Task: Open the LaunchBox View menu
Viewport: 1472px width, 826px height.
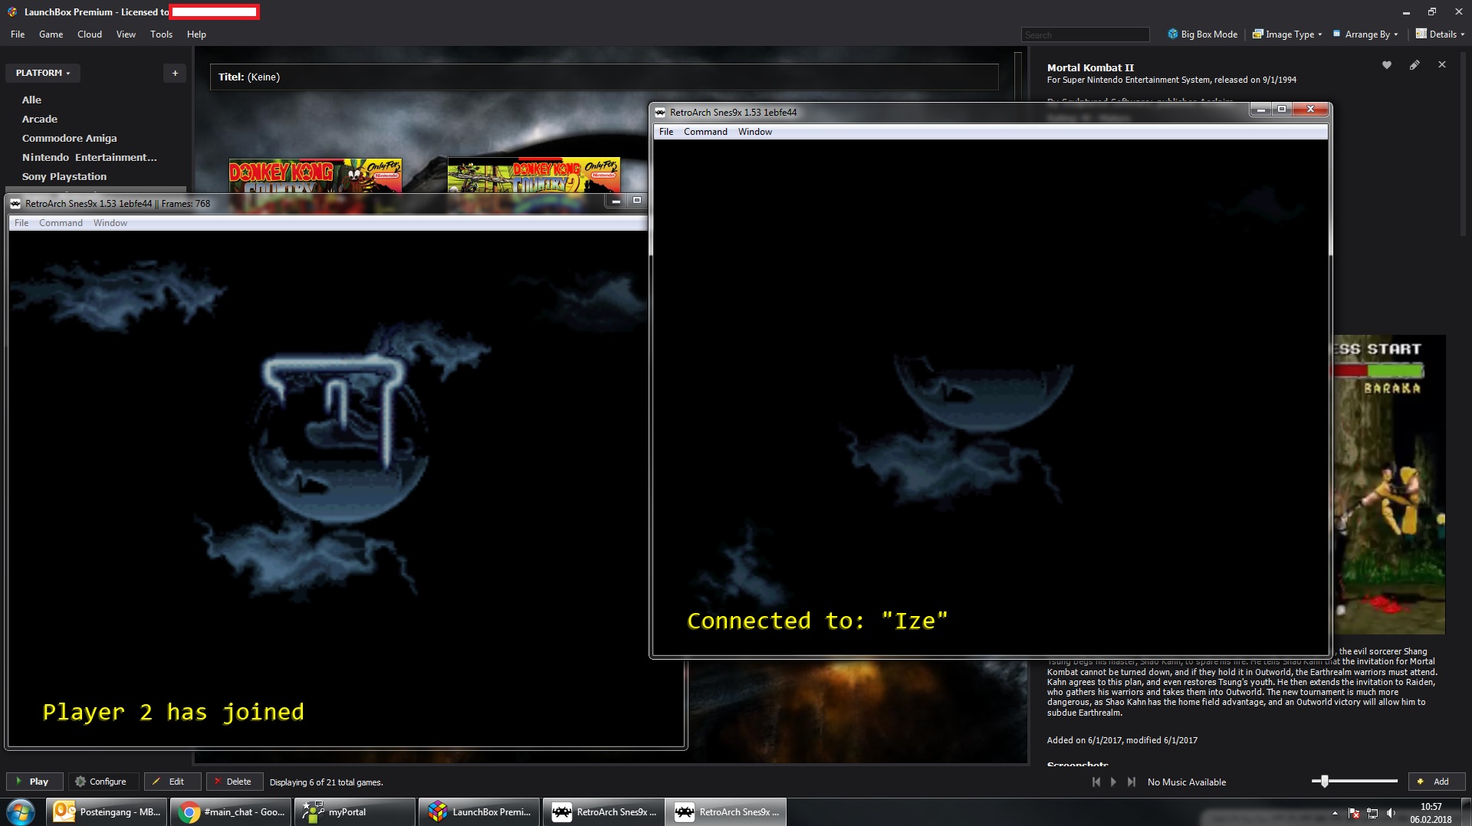Action: 126,34
